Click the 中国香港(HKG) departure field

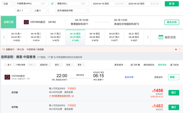point(32,4)
